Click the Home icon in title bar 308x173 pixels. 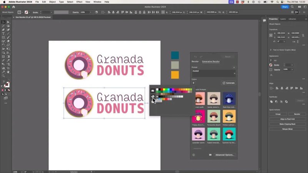click(13, 7)
